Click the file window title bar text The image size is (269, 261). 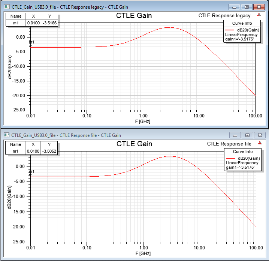66,135
